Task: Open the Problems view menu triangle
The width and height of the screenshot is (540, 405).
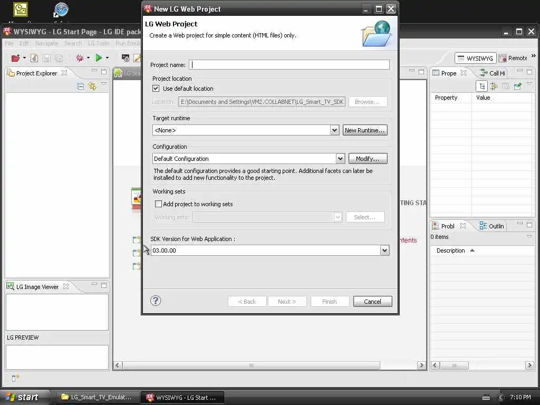Action: (x=529, y=236)
